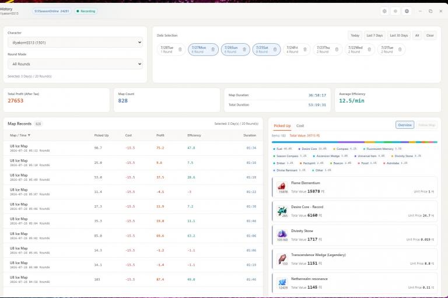448x298 pixels.
Task: Switch view to Overview mode
Action: pos(405,125)
